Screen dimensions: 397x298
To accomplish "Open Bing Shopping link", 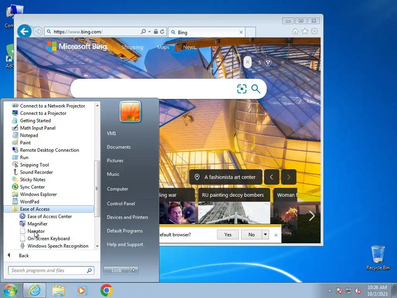I will click(x=133, y=47).
